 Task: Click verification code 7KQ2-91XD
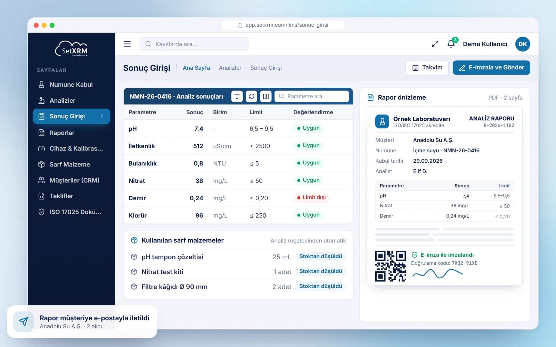[x=464, y=263]
